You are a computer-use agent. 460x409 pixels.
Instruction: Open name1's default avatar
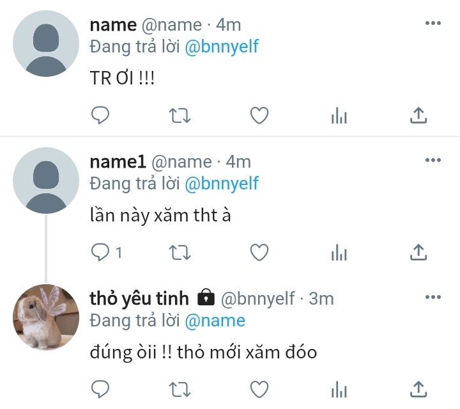(x=46, y=180)
